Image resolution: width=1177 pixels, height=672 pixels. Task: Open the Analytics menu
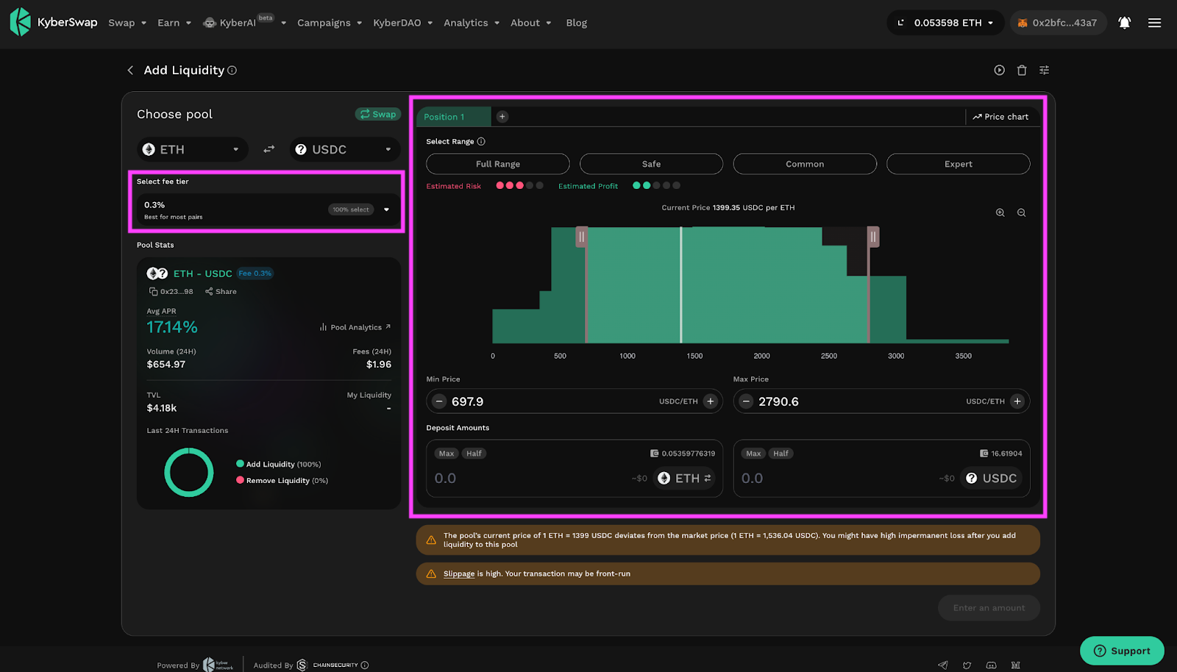[x=472, y=23]
